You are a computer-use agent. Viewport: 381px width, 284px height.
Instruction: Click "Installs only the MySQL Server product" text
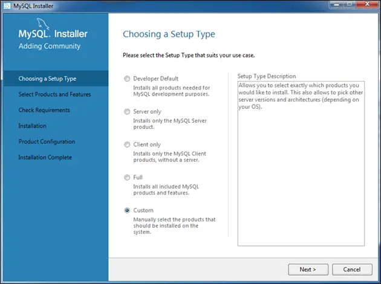pyautogui.click(x=170, y=124)
